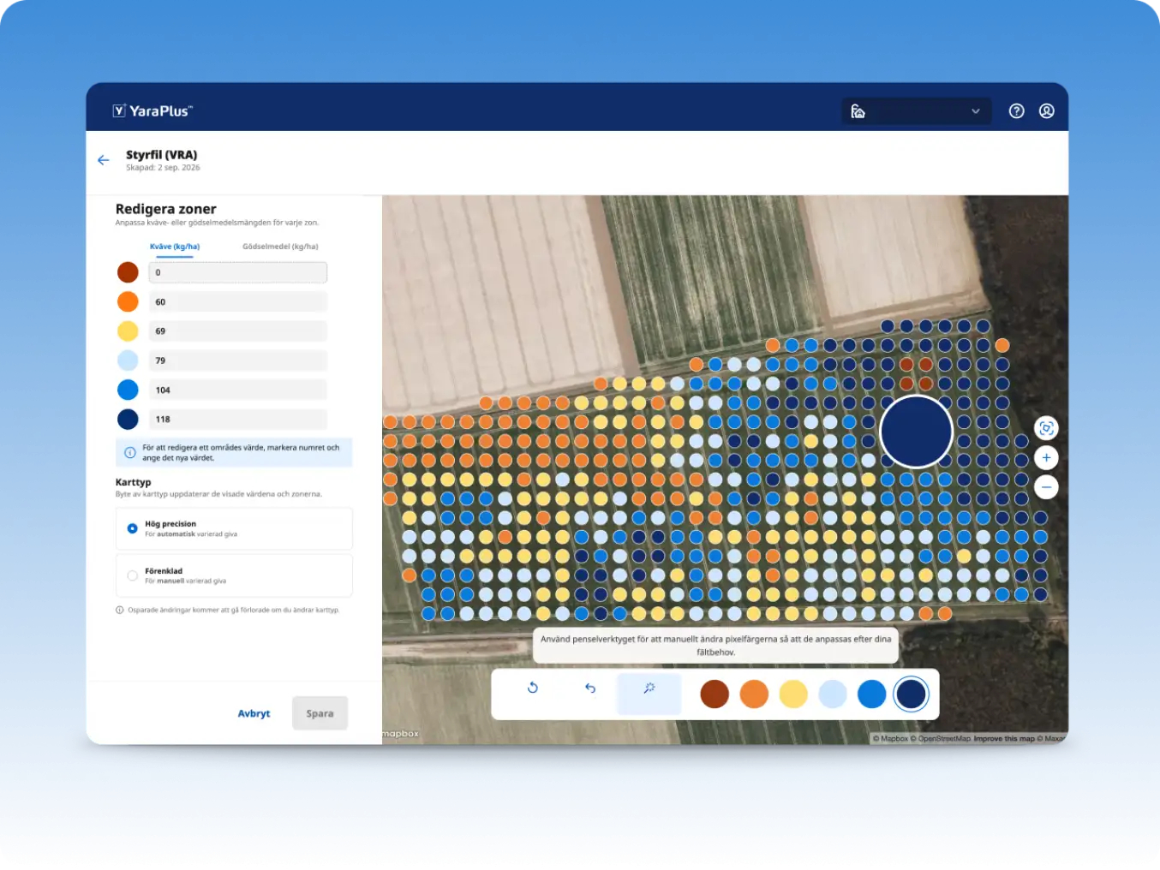Pick the medium blue brush color in the toolbar
The height and width of the screenshot is (870, 1160).
pyautogui.click(x=872, y=694)
